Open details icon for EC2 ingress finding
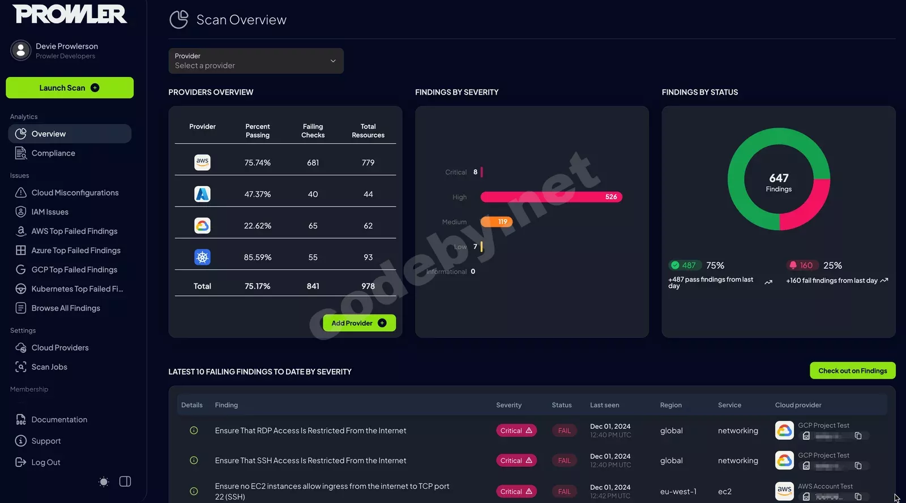The height and width of the screenshot is (503, 906). (194, 492)
